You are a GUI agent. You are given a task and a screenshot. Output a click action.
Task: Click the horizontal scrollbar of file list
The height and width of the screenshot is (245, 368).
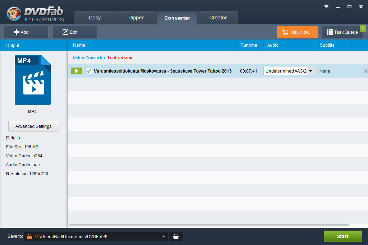(209, 225)
